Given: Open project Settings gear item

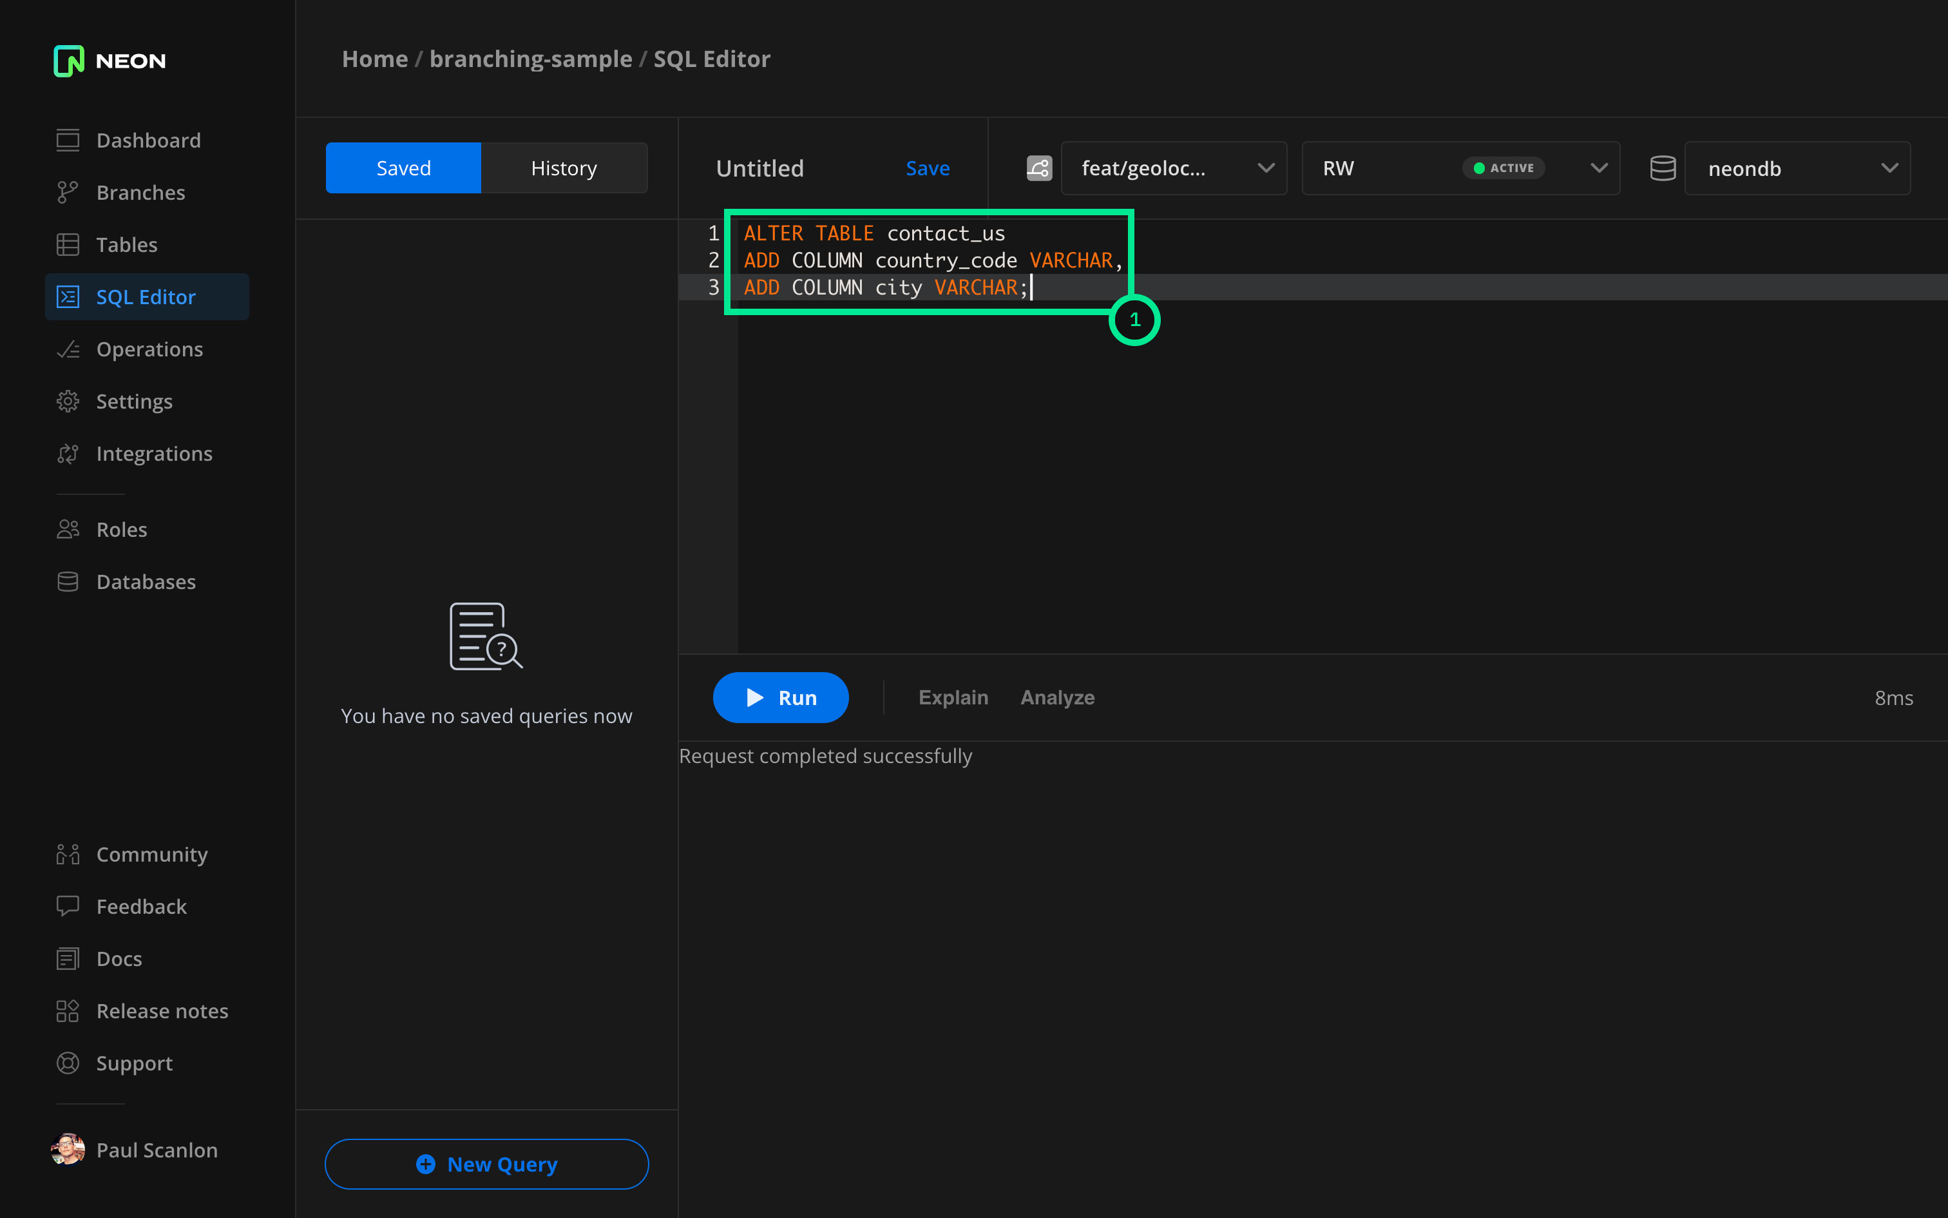Looking at the screenshot, I should 133,401.
